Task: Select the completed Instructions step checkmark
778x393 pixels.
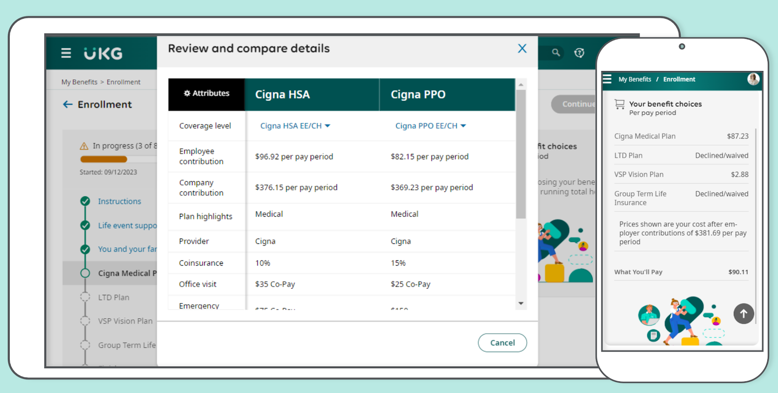Action: point(85,201)
